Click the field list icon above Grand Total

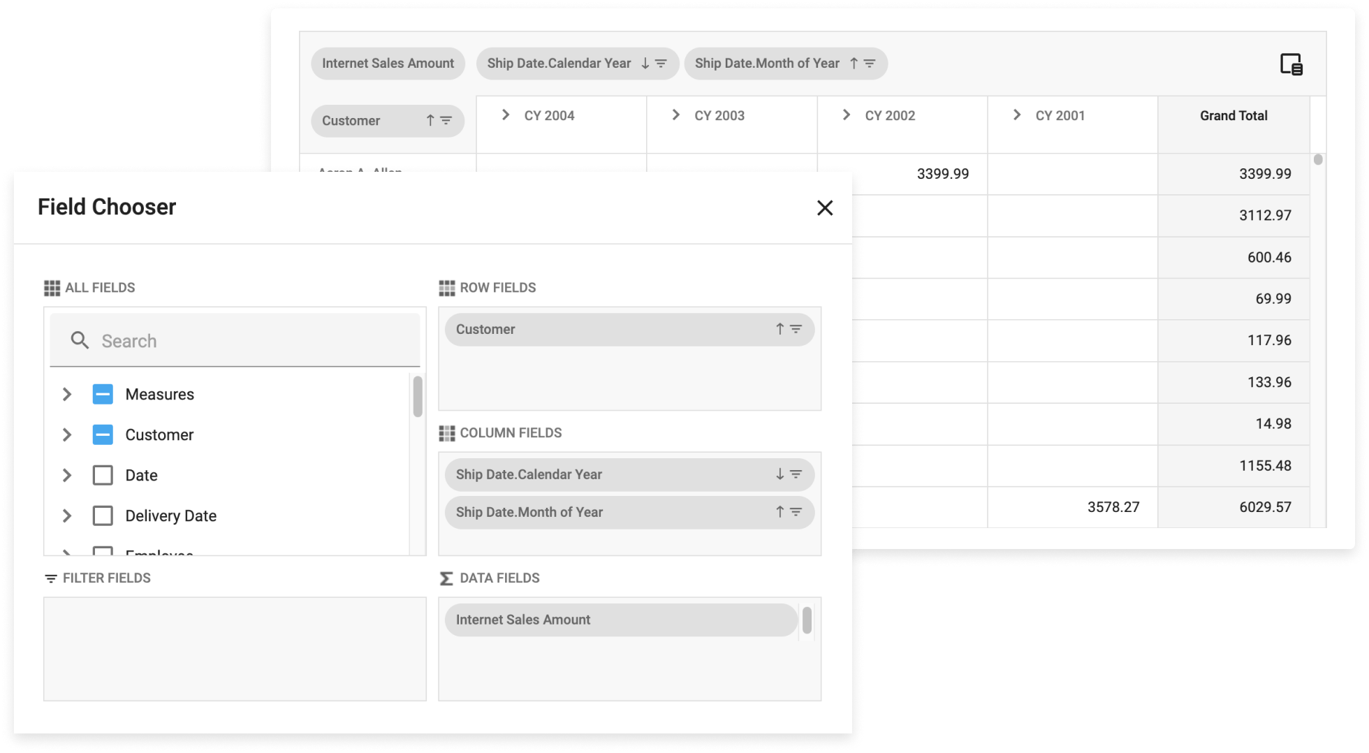pyautogui.click(x=1291, y=64)
